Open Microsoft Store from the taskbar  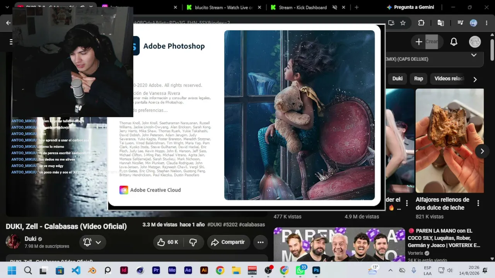[60, 270]
